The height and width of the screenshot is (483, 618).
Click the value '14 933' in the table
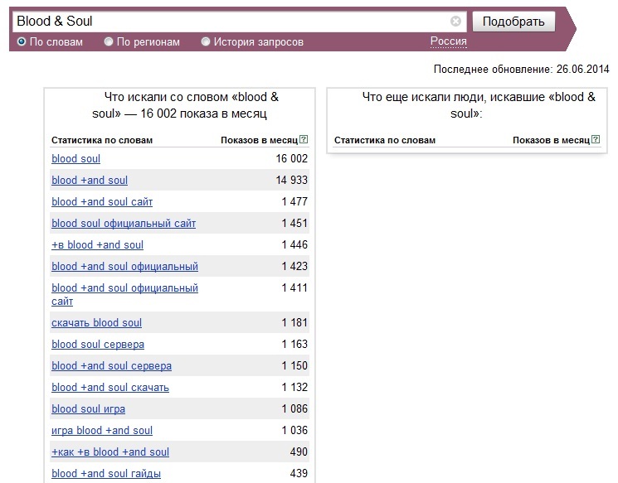[x=292, y=181]
